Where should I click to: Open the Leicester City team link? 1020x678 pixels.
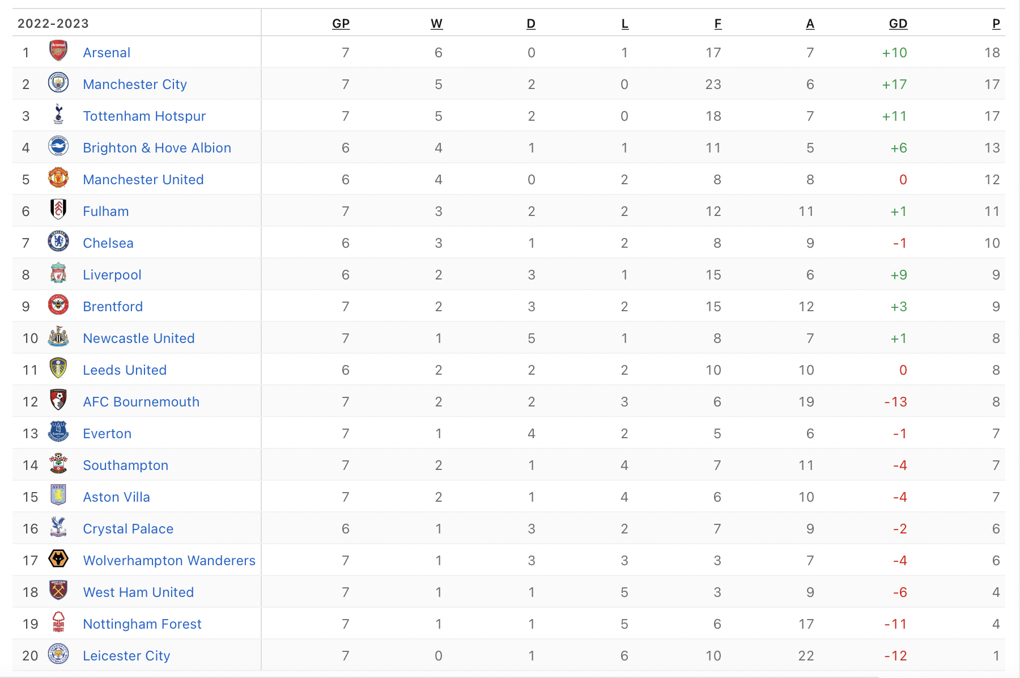click(x=126, y=656)
